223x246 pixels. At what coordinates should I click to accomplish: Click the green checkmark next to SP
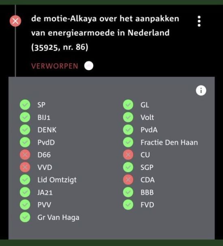25,105
